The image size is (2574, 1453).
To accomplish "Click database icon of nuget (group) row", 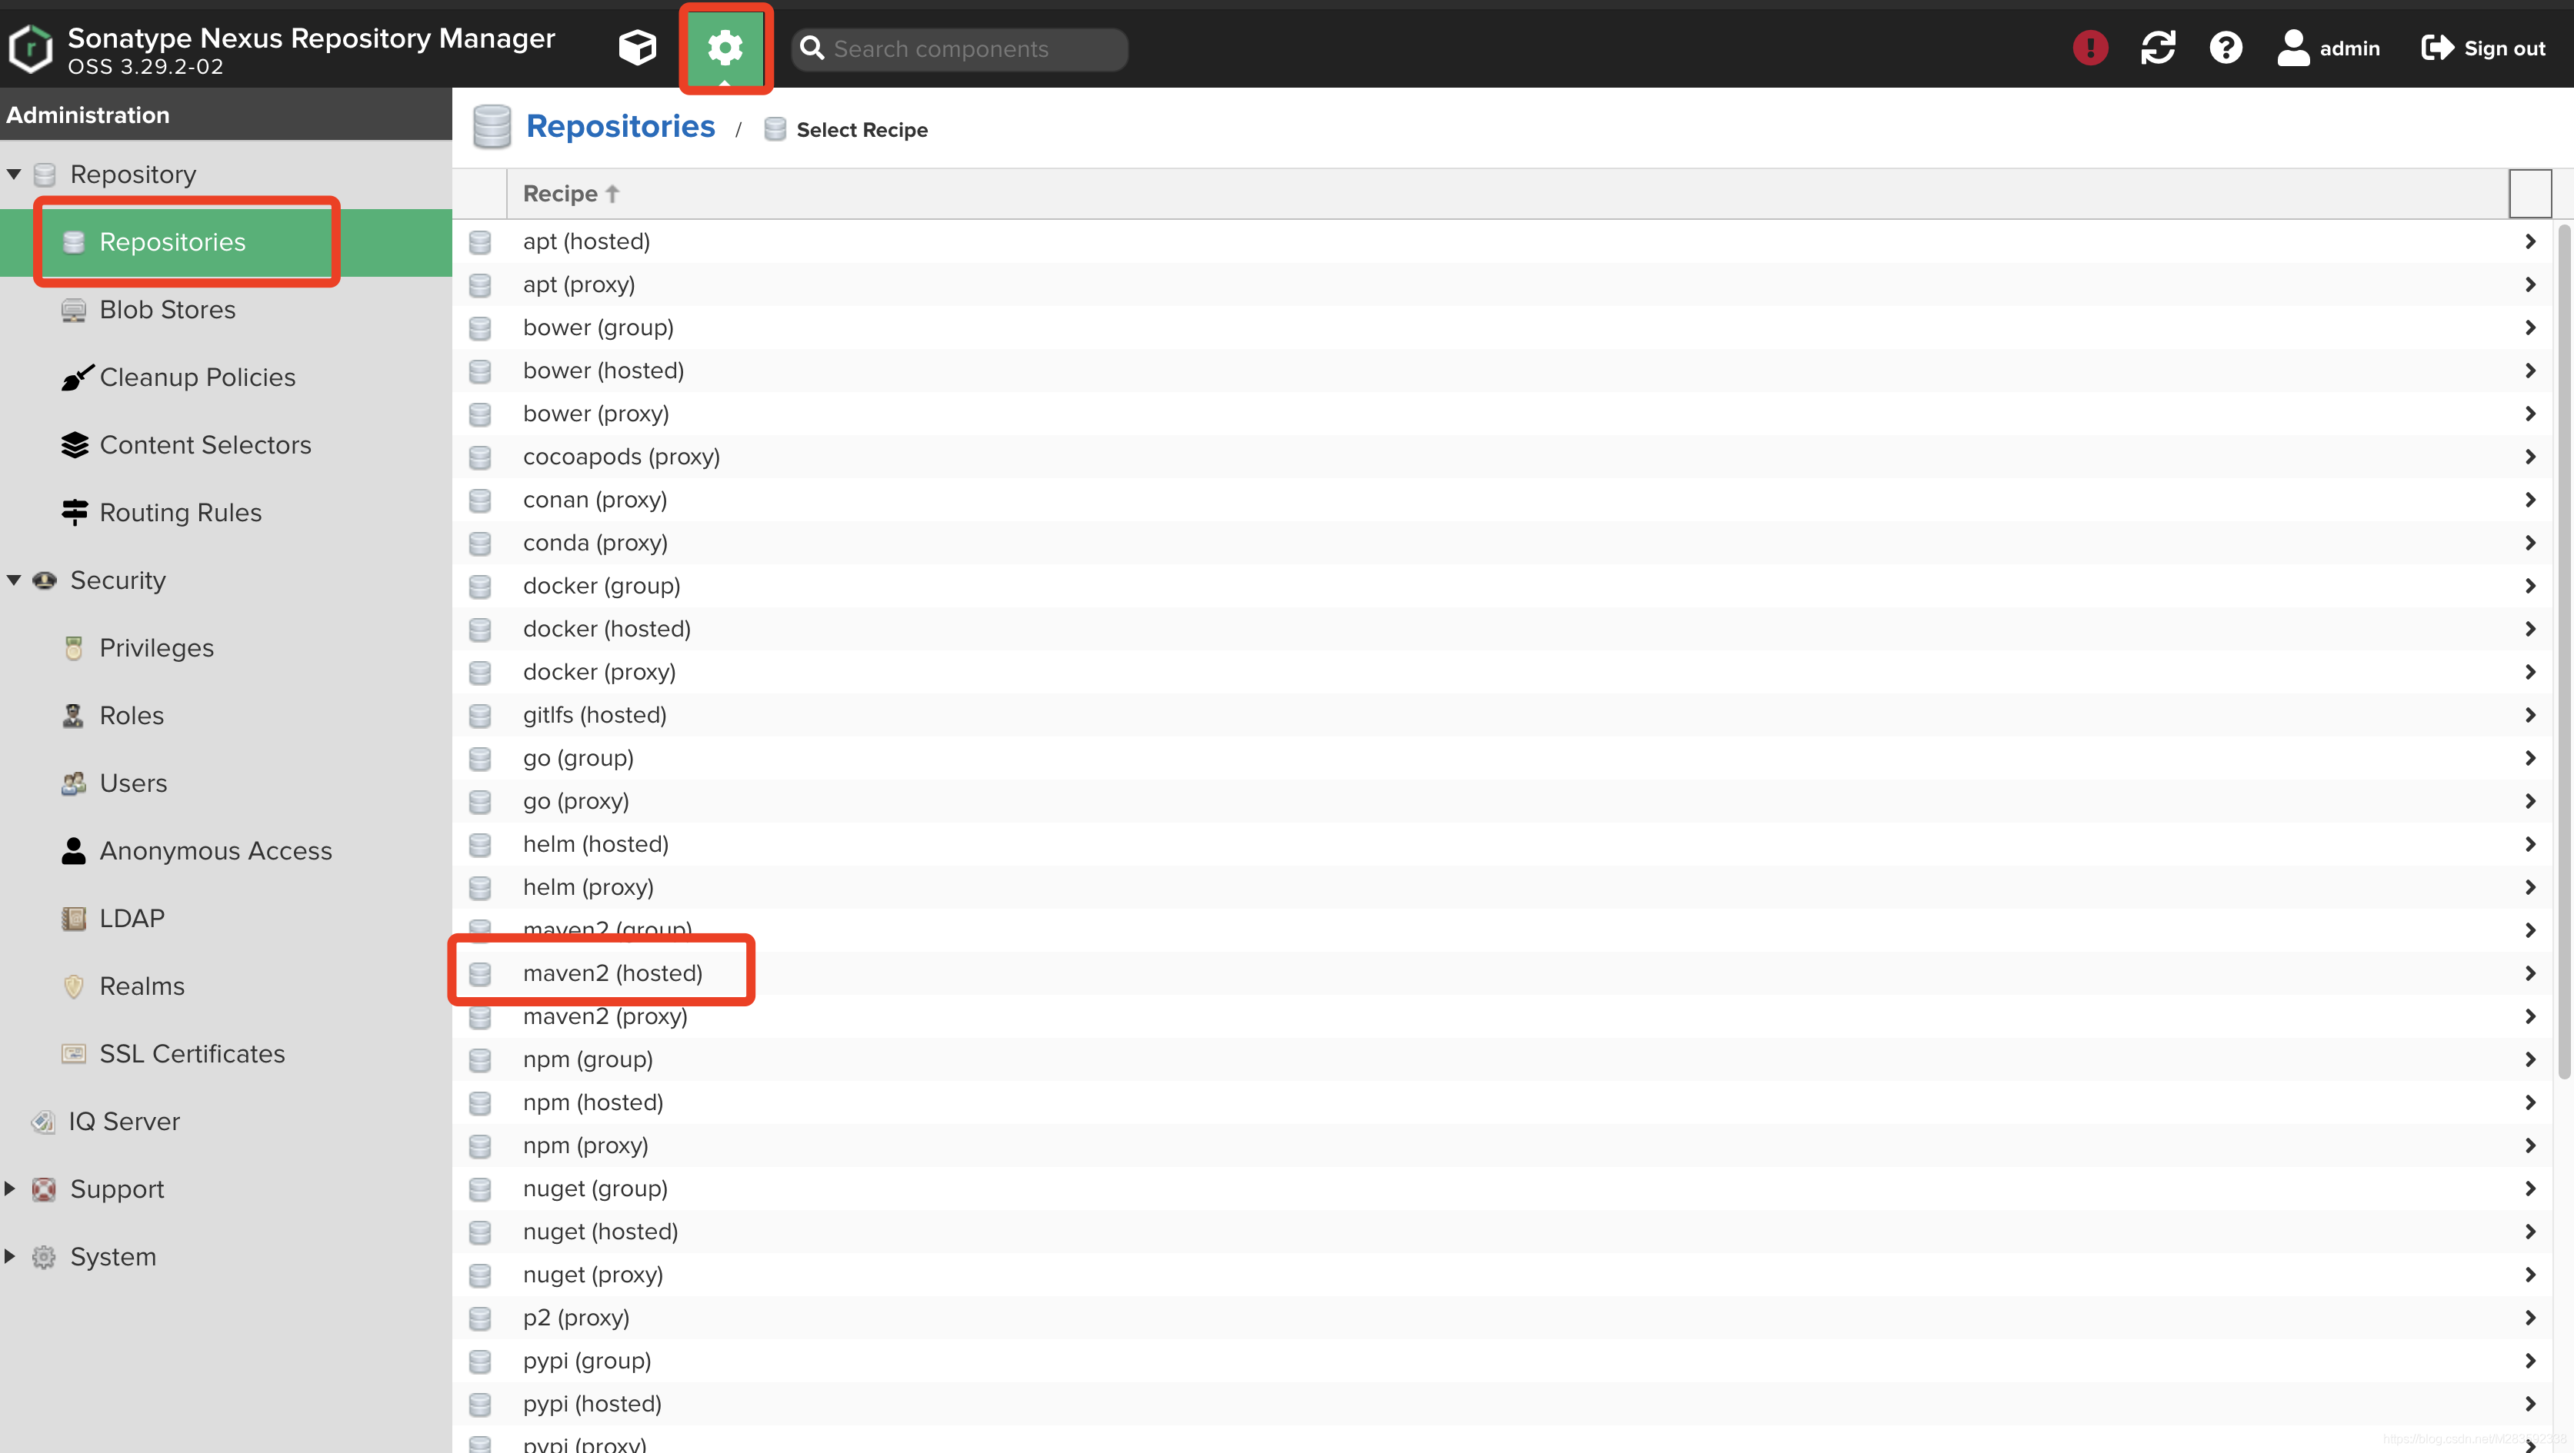I will 479,1189.
